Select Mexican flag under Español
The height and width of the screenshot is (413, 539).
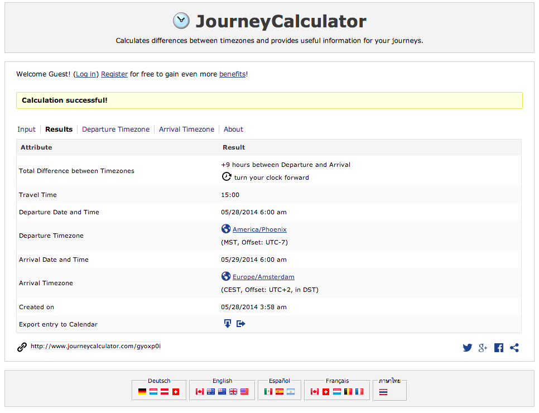pyautogui.click(x=268, y=392)
